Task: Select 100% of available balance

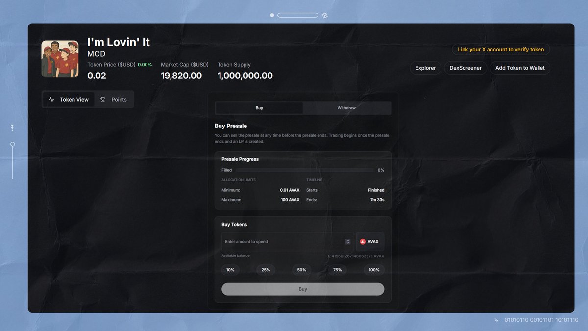Action: [x=374, y=270]
